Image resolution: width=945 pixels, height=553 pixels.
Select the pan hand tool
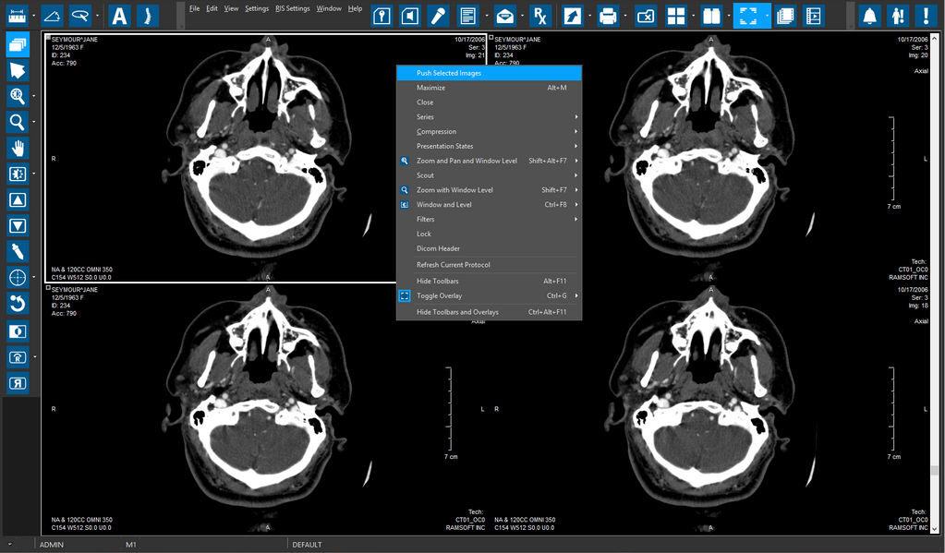click(18, 148)
